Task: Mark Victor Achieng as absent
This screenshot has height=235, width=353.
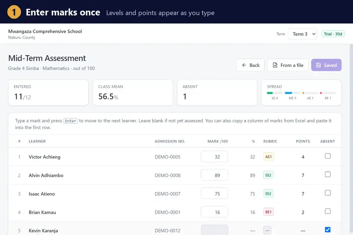Action: point(328,156)
